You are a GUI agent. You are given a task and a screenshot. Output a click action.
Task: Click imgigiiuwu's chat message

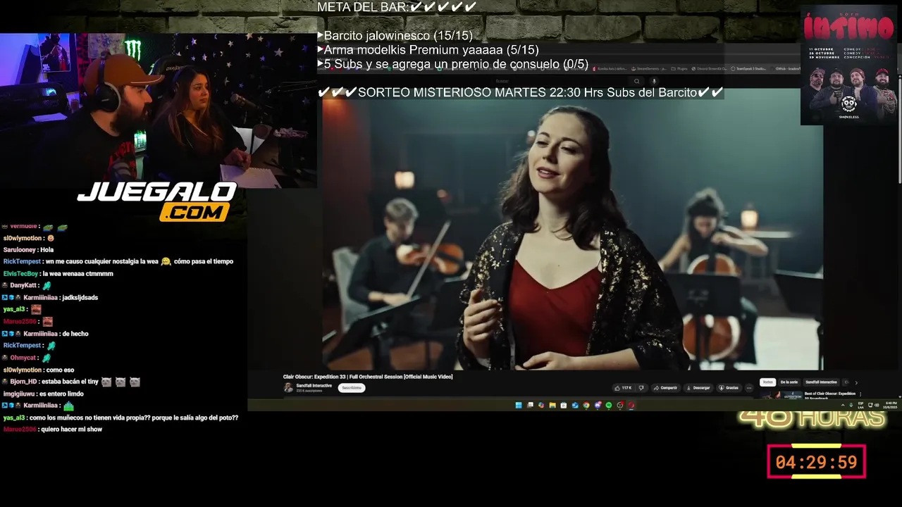click(x=43, y=394)
